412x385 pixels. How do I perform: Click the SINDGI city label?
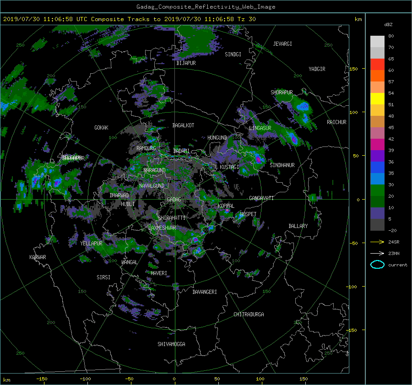(233, 54)
